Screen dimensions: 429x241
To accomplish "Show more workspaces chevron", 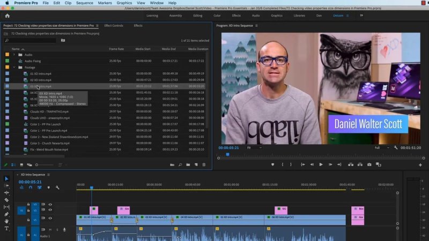I will point(361,16).
